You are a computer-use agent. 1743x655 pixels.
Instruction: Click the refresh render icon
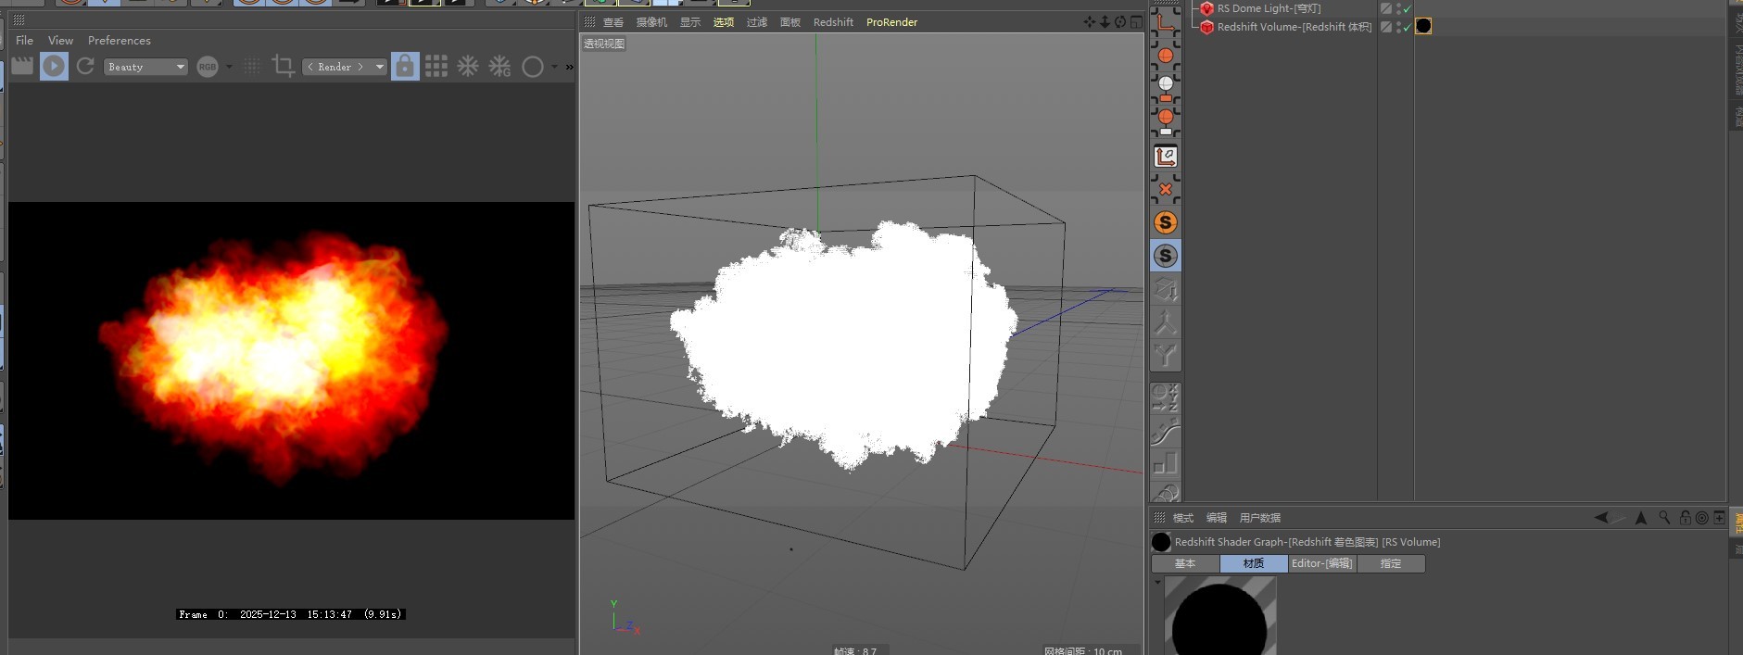coord(85,66)
